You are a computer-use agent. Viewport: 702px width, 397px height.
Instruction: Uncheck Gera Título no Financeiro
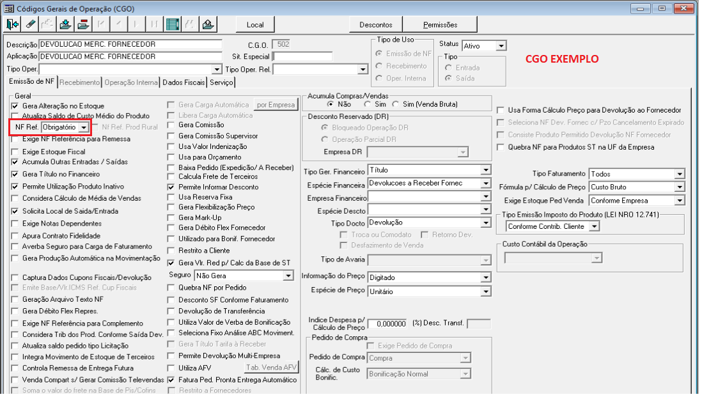pyautogui.click(x=15, y=174)
